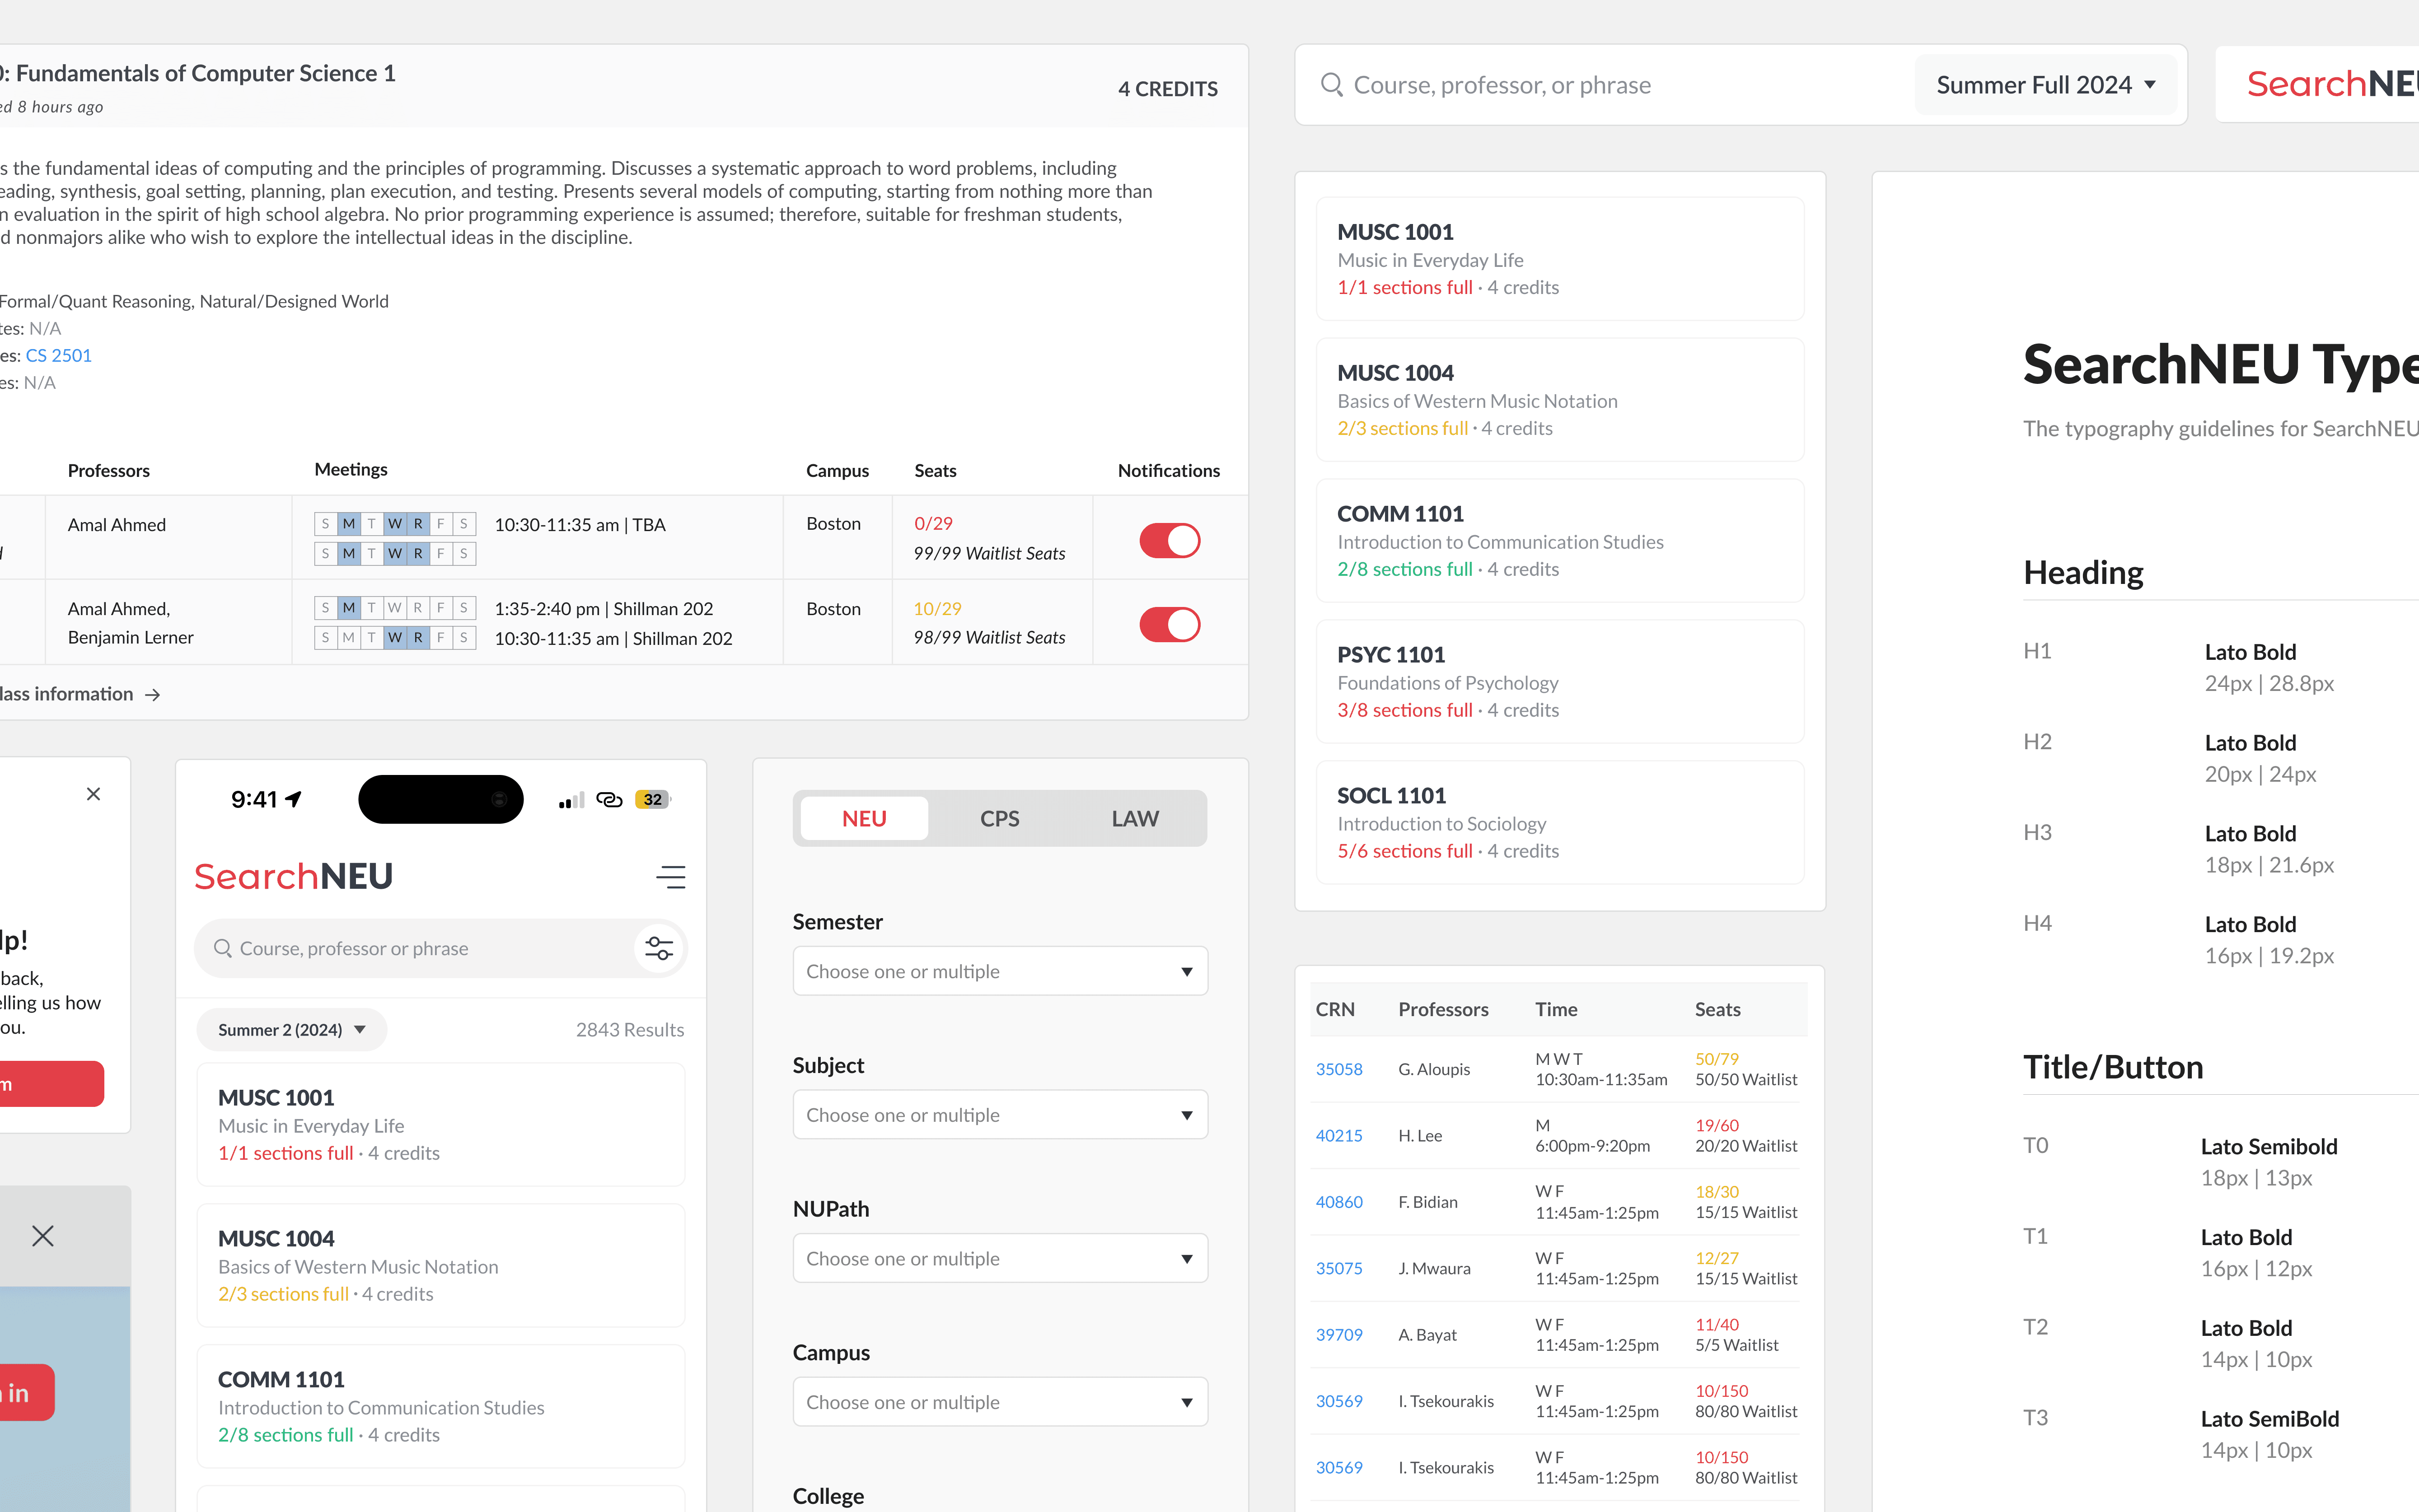The image size is (2419, 1512).
Task: Open the Summer 2 (2024) term selector
Action: [291, 1030]
